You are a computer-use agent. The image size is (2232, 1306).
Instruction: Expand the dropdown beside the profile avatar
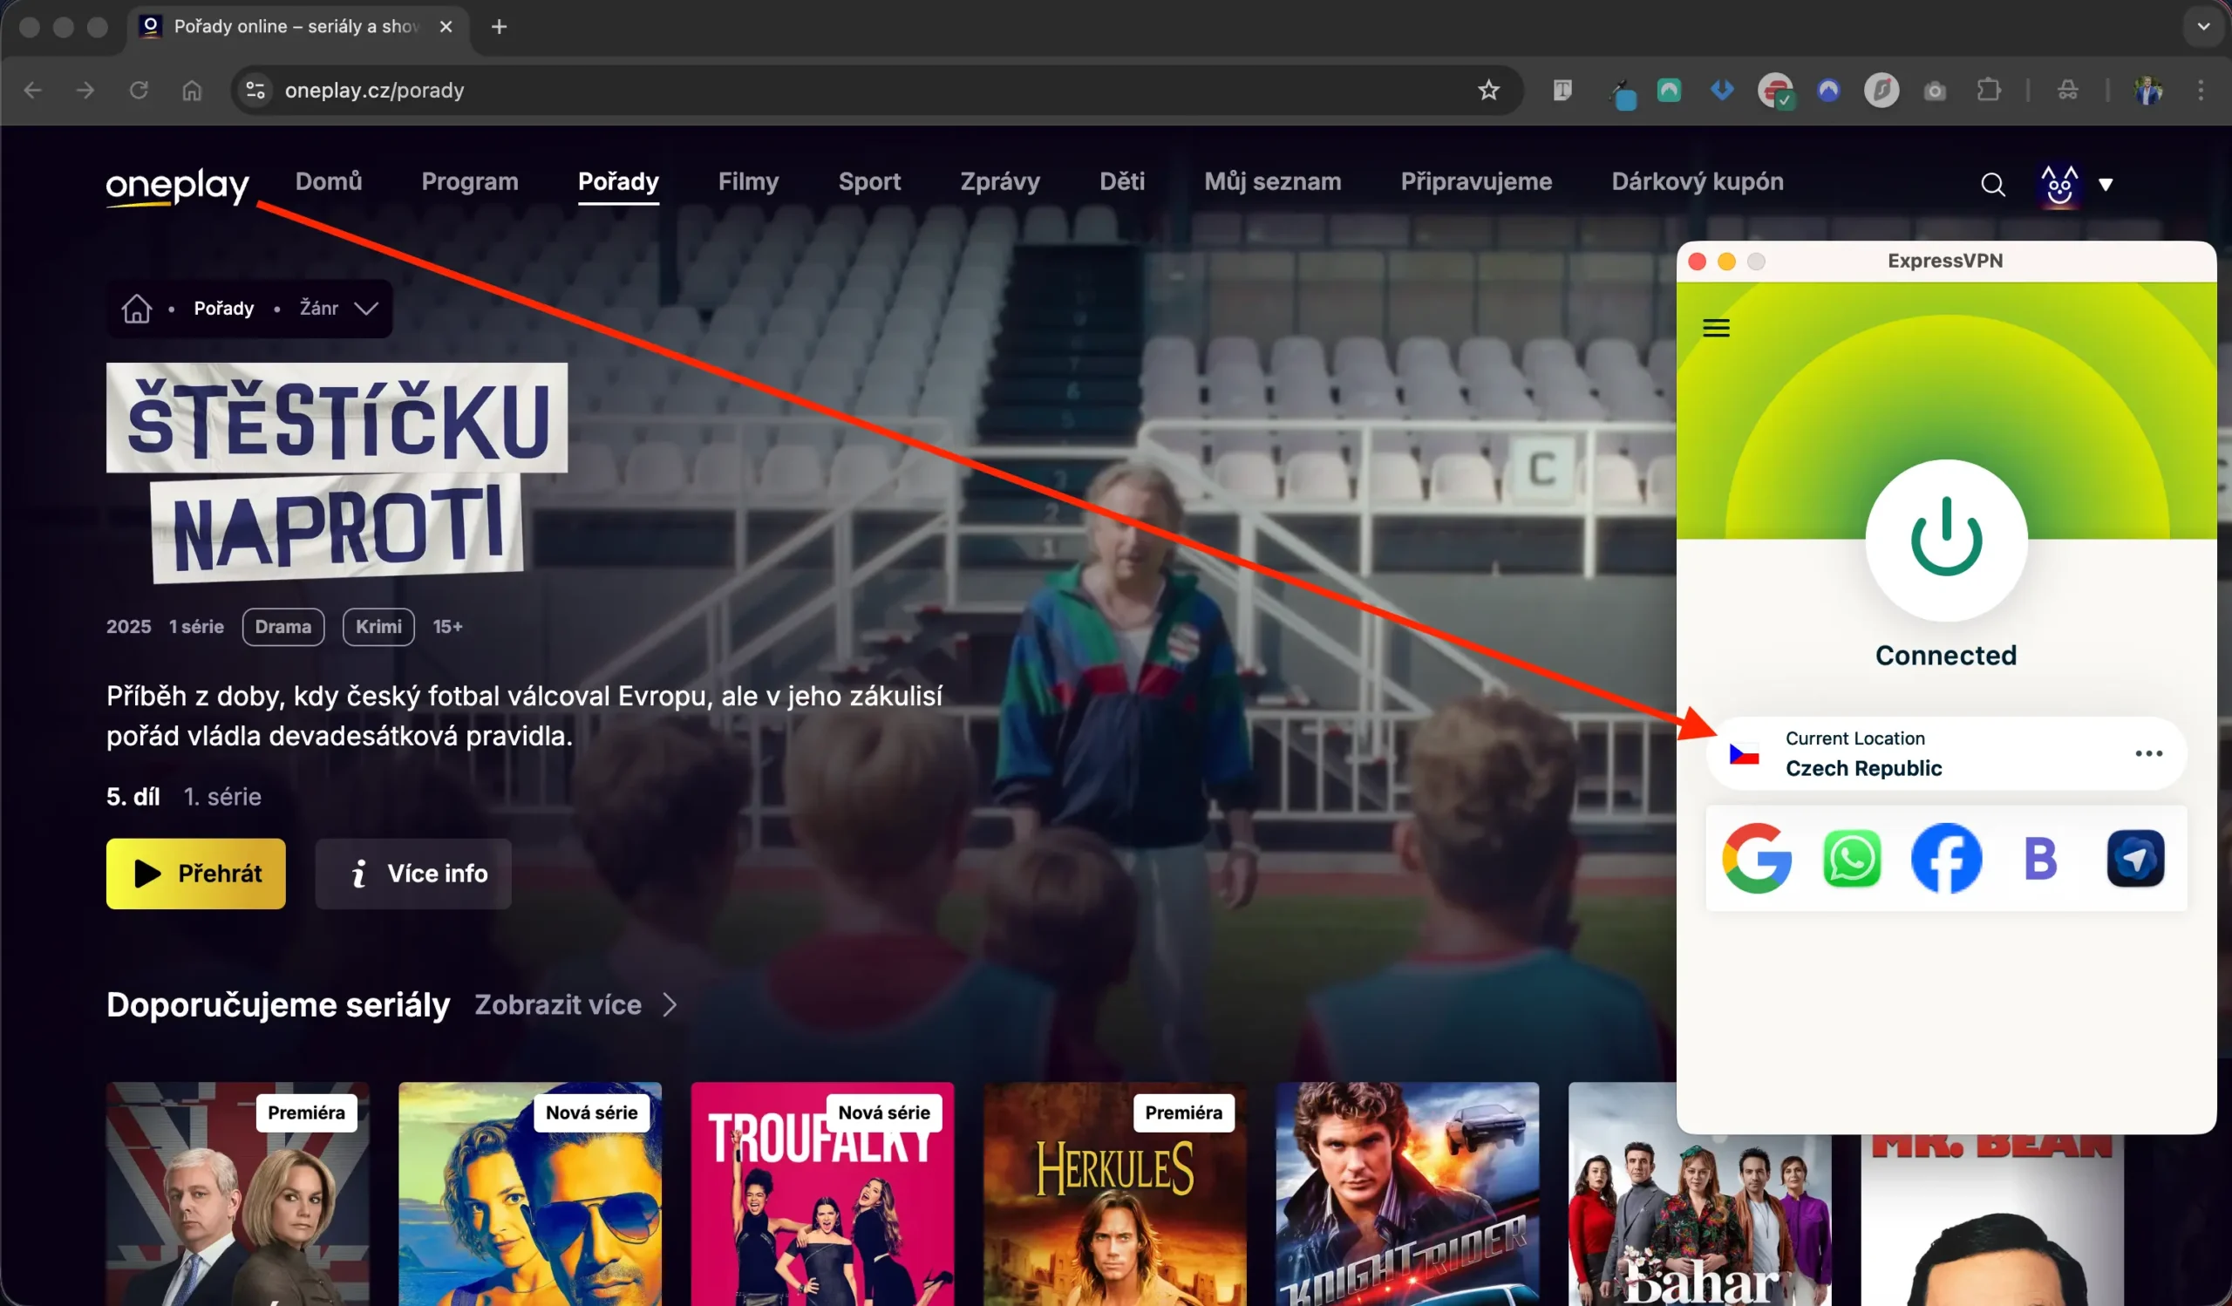pyautogui.click(x=2107, y=184)
